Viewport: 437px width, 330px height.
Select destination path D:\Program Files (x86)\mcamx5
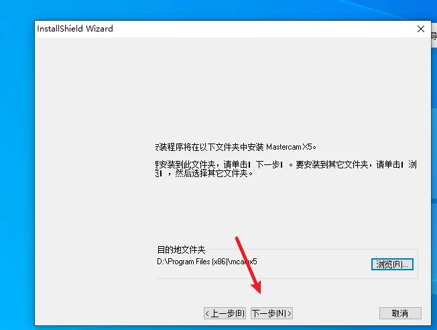click(x=207, y=262)
